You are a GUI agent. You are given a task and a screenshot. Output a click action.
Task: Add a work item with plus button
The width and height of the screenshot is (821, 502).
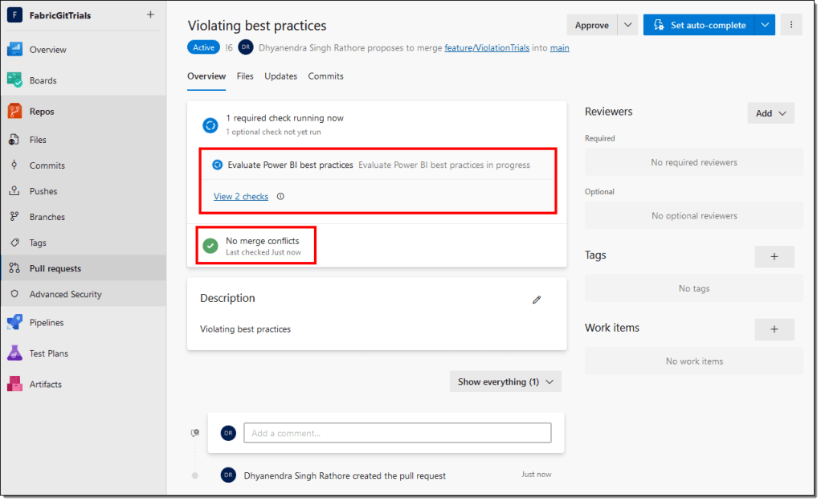[774, 329]
